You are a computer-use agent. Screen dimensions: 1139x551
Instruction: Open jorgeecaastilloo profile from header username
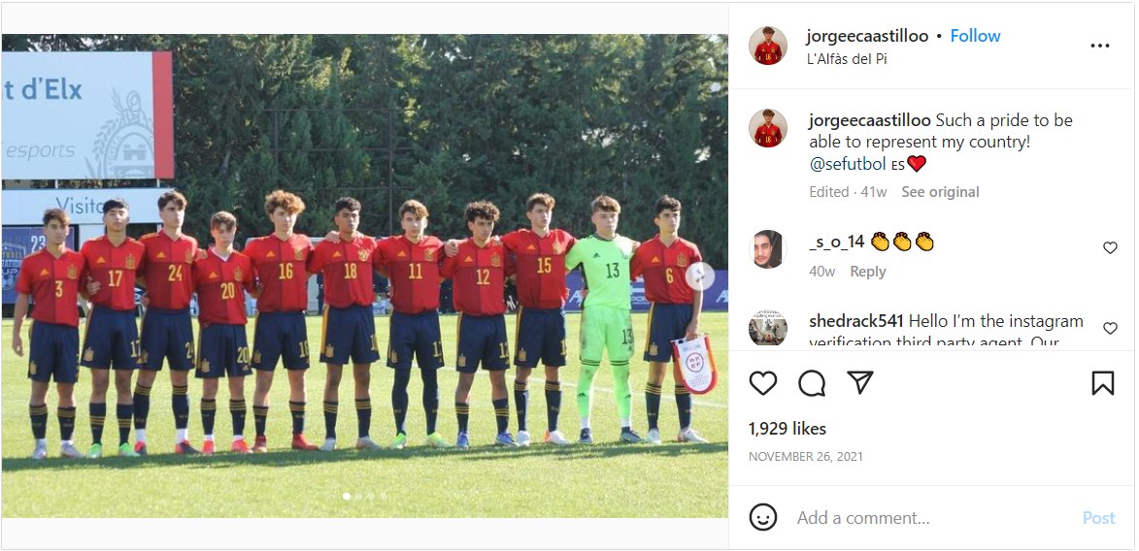(866, 36)
